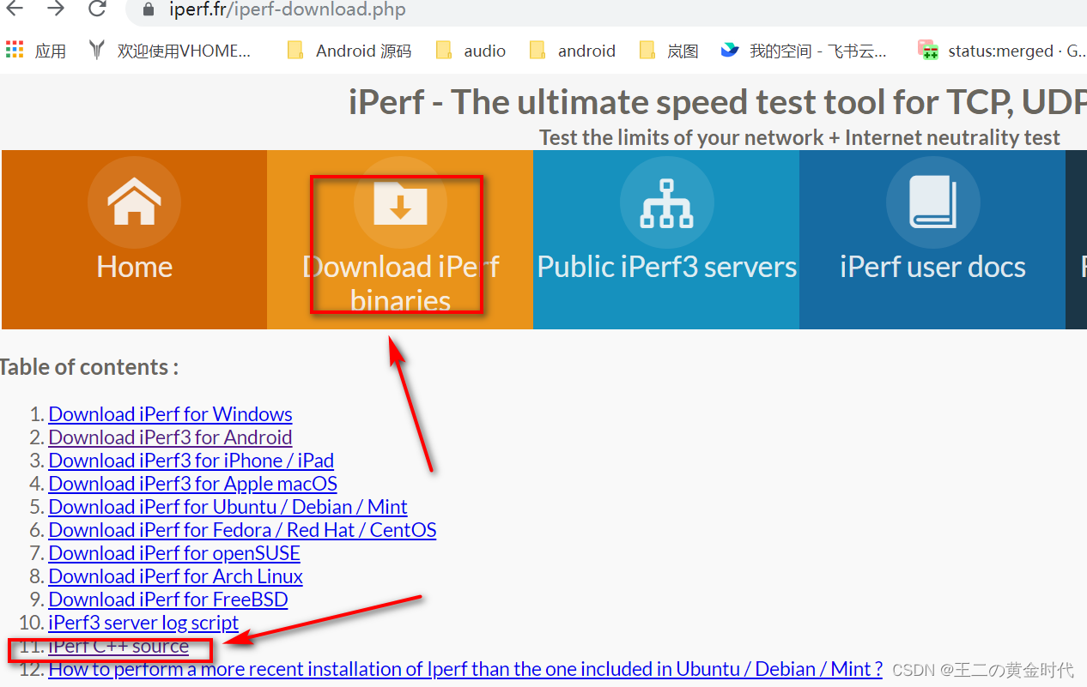The height and width of the screenshot is (687, 1087).
Task: Open Download iPerf for Ubuntu / Debian / Mint
Action: coord(228,507)
